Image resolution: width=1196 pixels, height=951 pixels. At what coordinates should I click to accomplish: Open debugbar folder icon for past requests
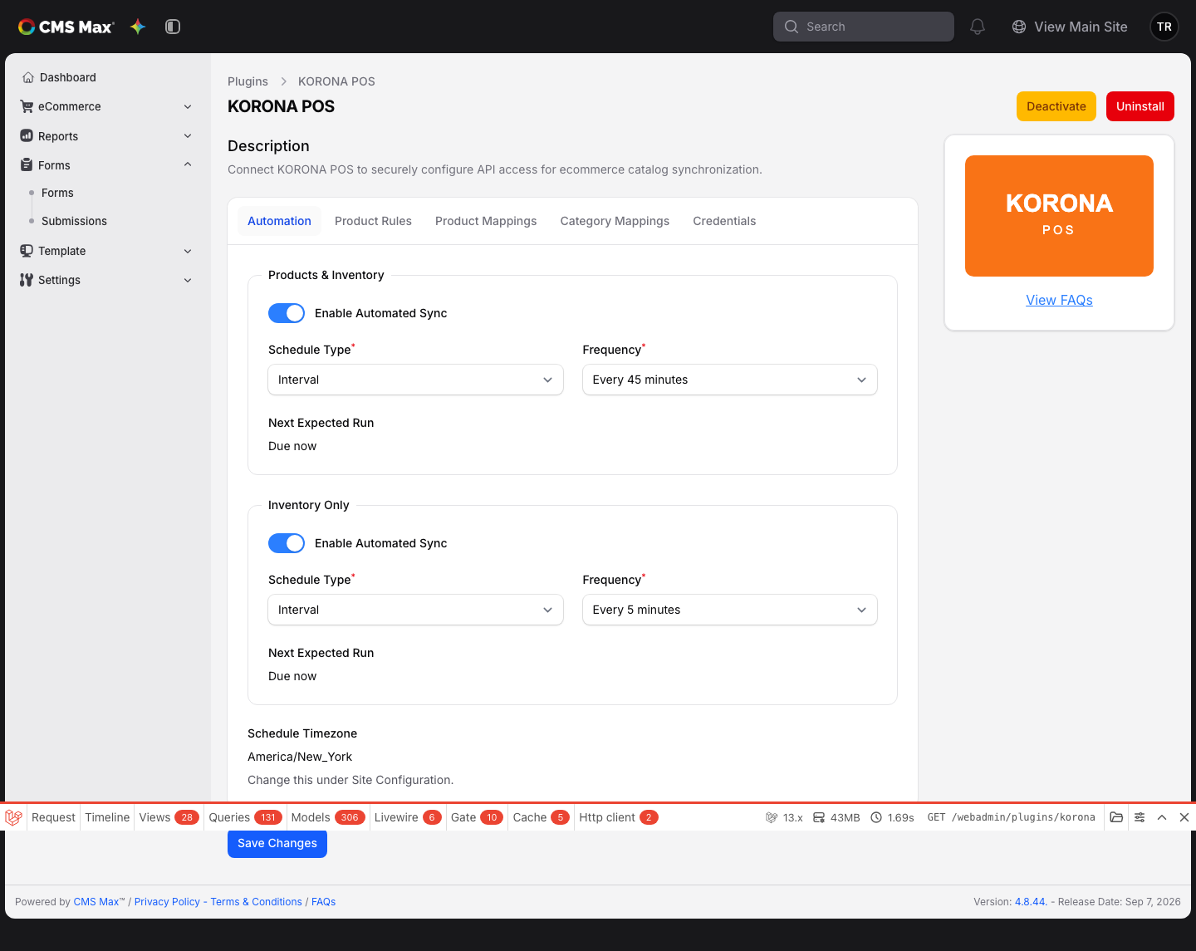1116,817
